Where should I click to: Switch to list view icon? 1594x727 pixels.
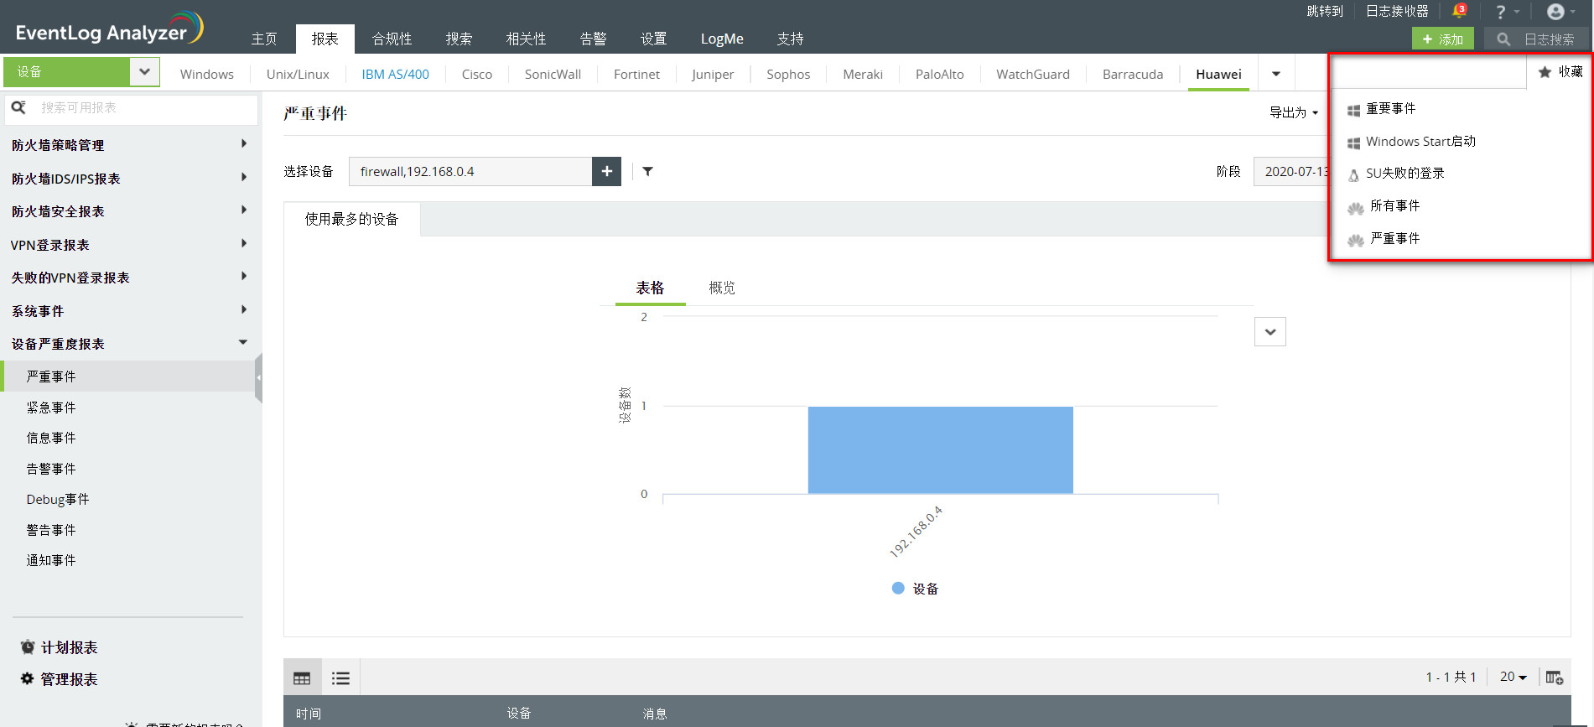click(340, 678)
